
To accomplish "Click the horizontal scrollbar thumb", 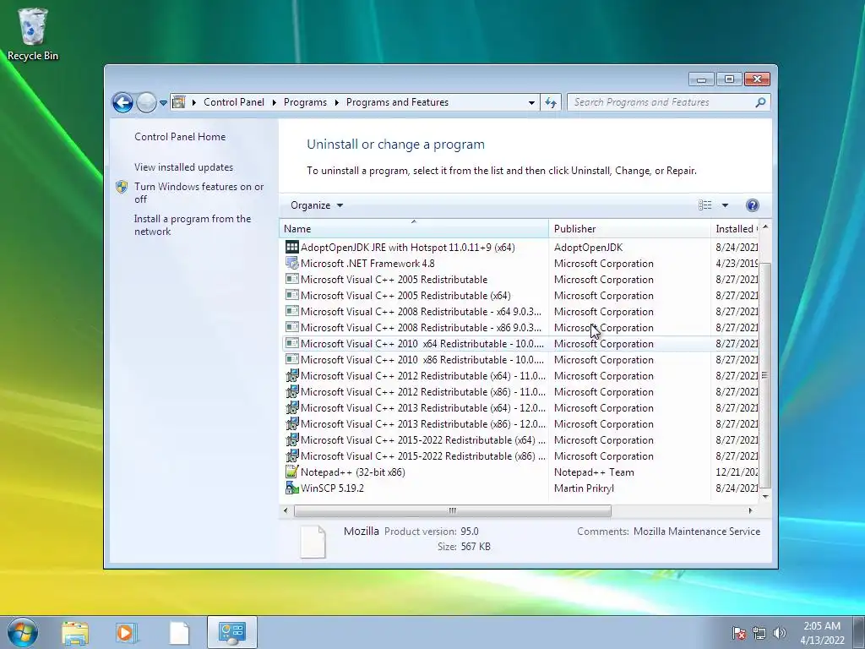I will tap(453, 510).
